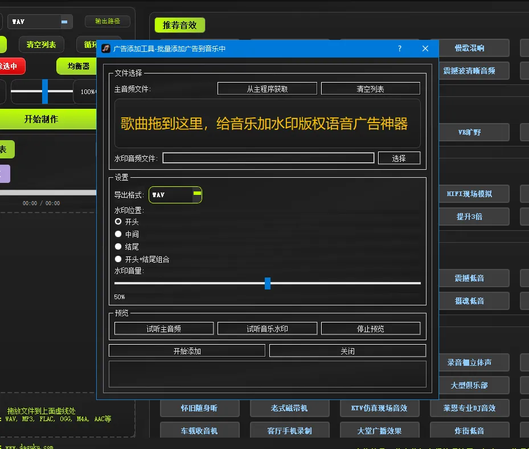Click www.daquku.com link text
The width and height of the screenshot is (529, 449).
click(30, 446)
